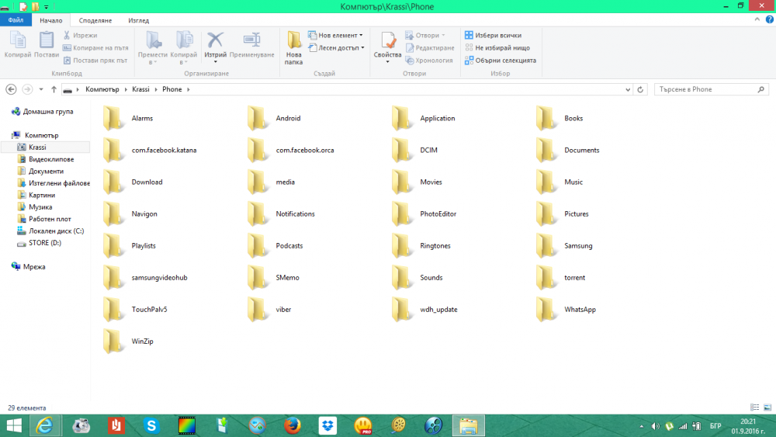The image size is (776, 437).
Task: Switch to large icons view in status bar
Action: tap(767, 408)
